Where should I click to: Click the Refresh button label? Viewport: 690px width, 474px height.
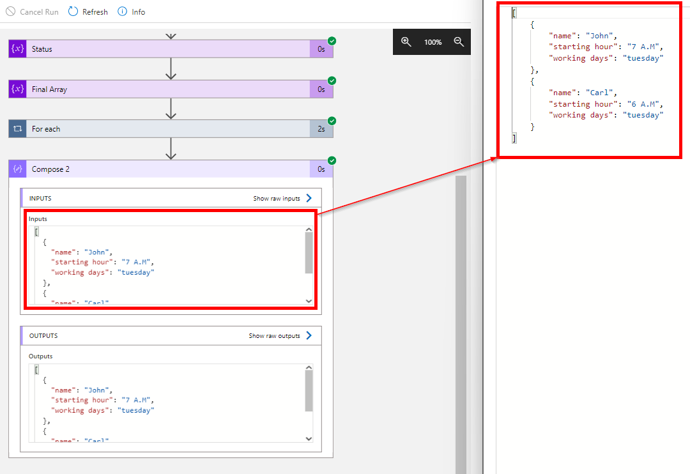click(x=95, y=12)
